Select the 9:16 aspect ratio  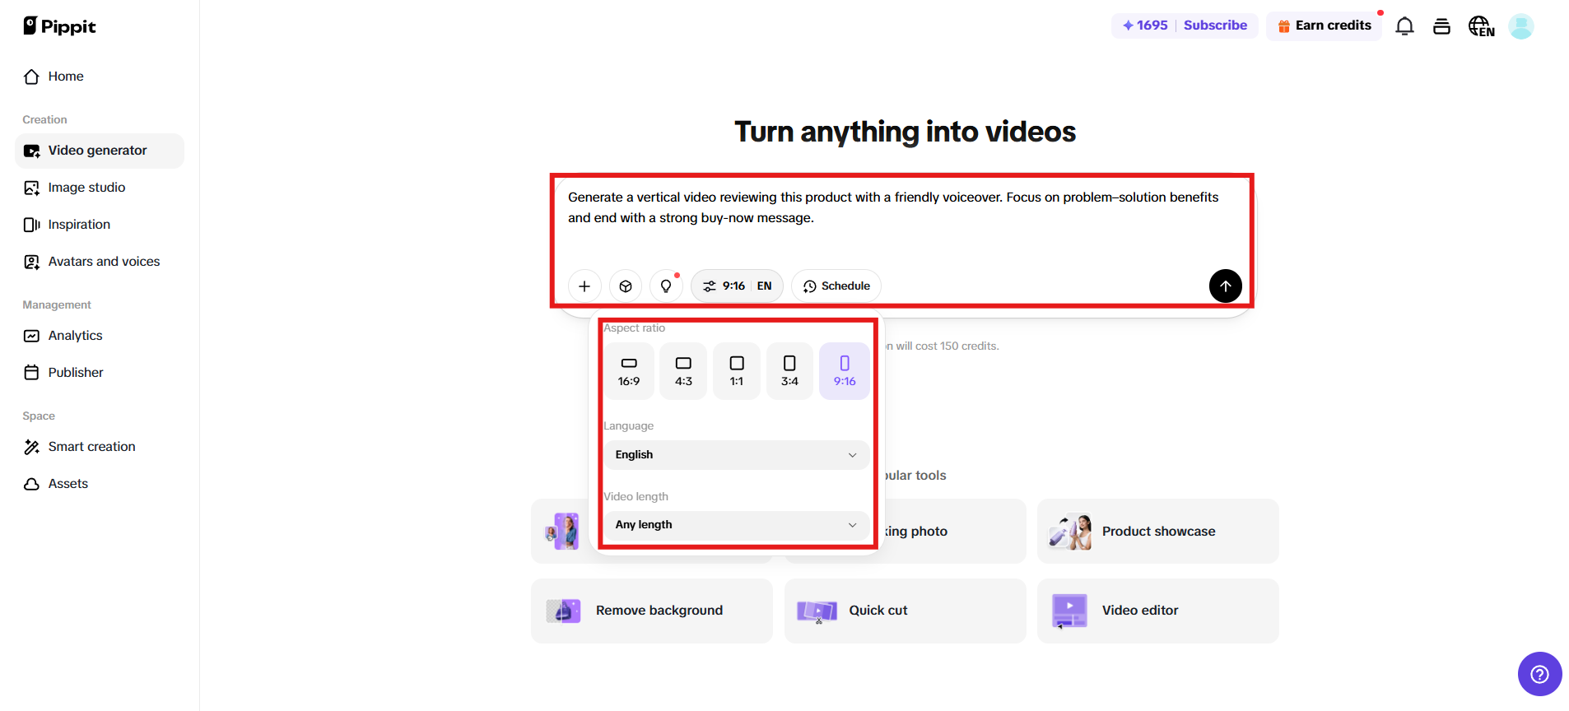[845, 371]
